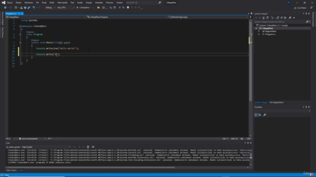
Task: Open CsharpDers.Program type dropdown
Action: [127, 17]
